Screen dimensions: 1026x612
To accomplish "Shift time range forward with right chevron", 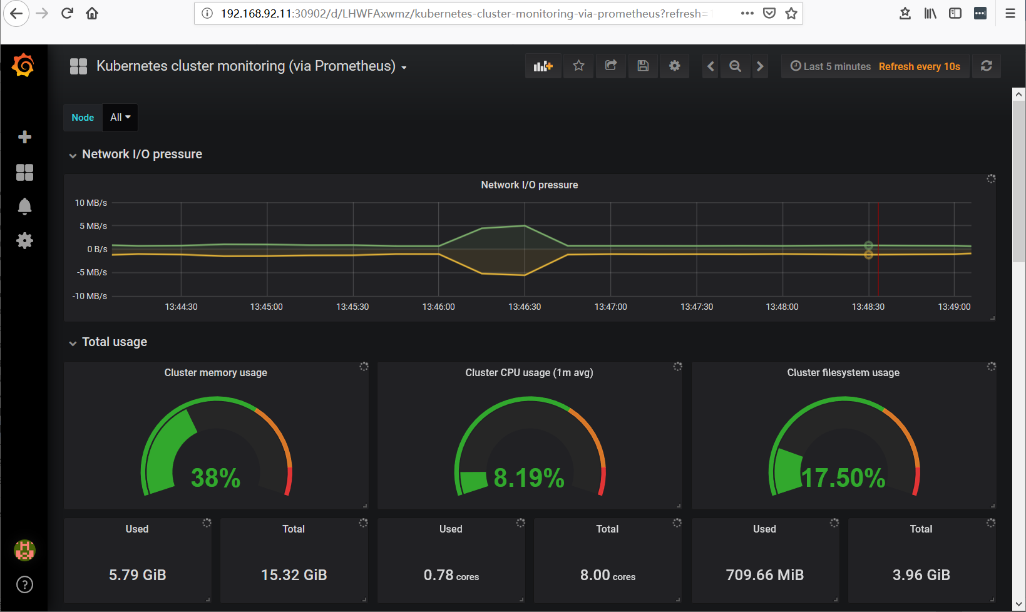I will point(760,66).
